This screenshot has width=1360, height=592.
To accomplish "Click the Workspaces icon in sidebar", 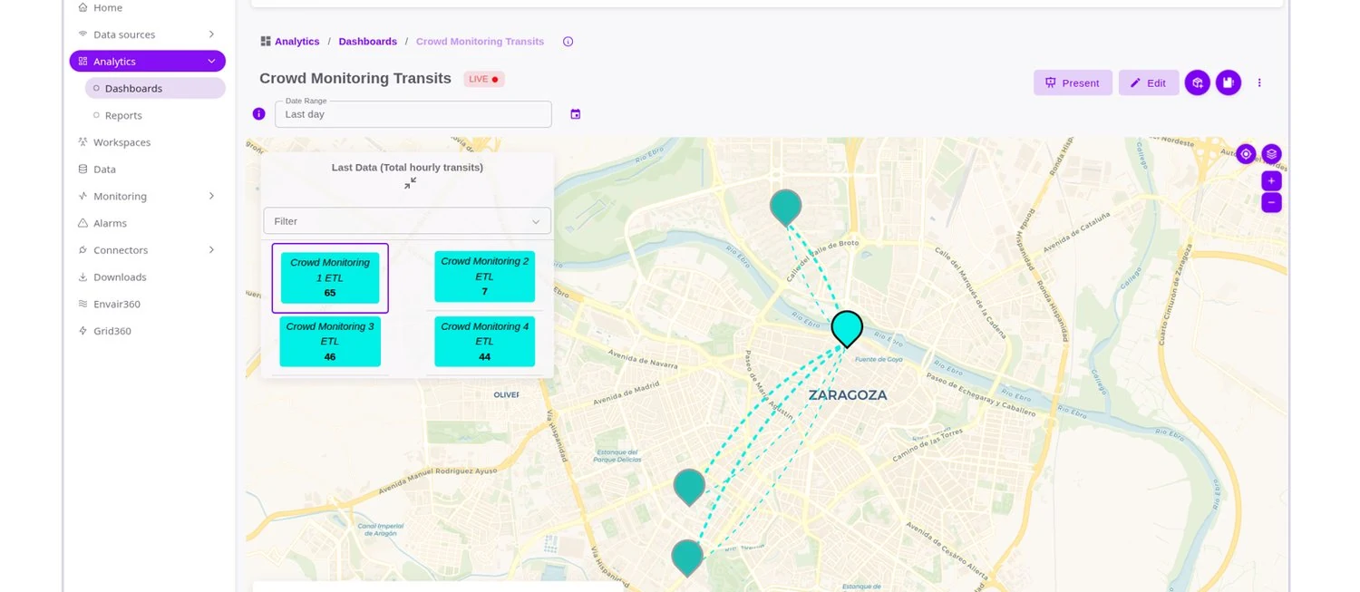I will pyautogui.click(x=83, y=142).
